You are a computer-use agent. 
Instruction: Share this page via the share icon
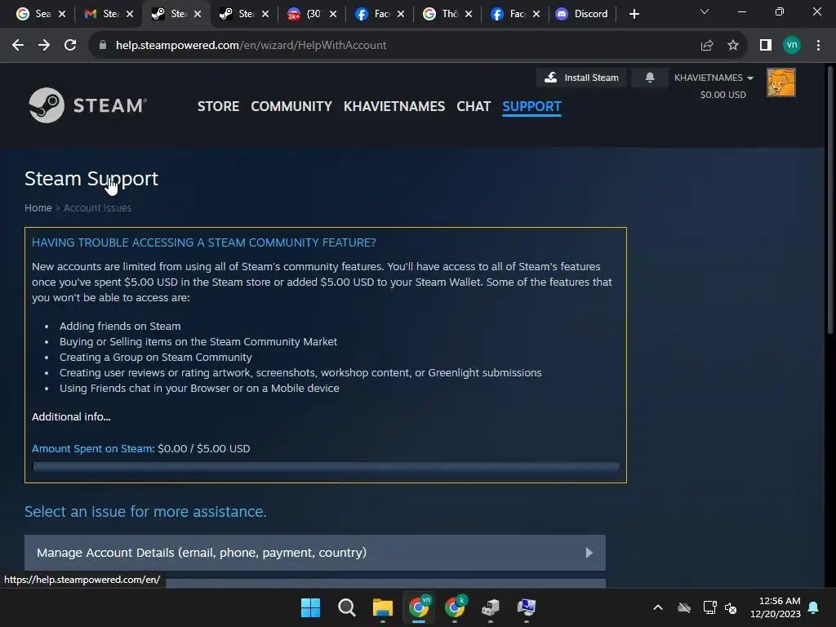pos(707,46)
